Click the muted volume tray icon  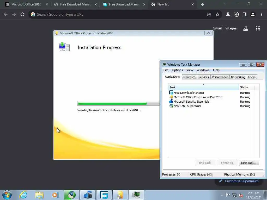pyautogui.click(x=241, y=195)
